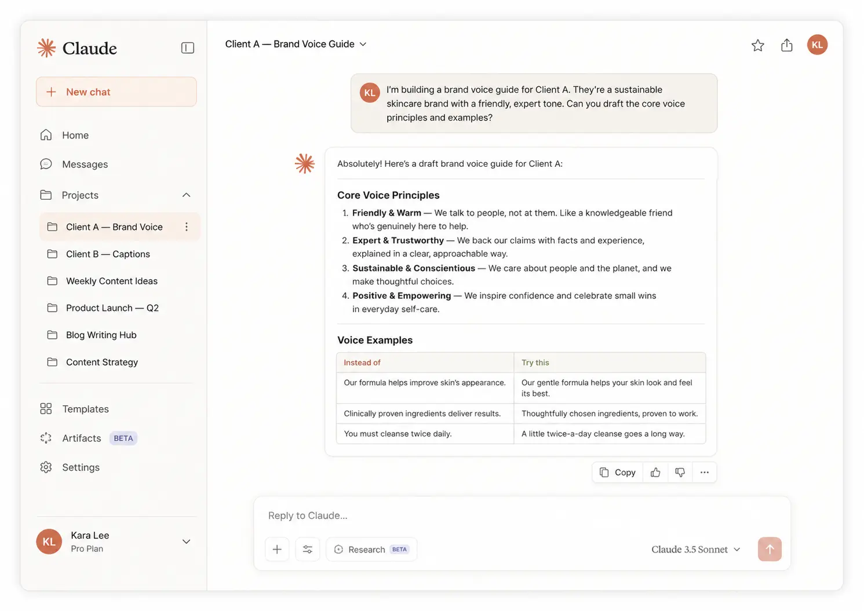The height and width of the screenshot is (611, 864).
Task: Open the Home page
Action: click(75, 135)
